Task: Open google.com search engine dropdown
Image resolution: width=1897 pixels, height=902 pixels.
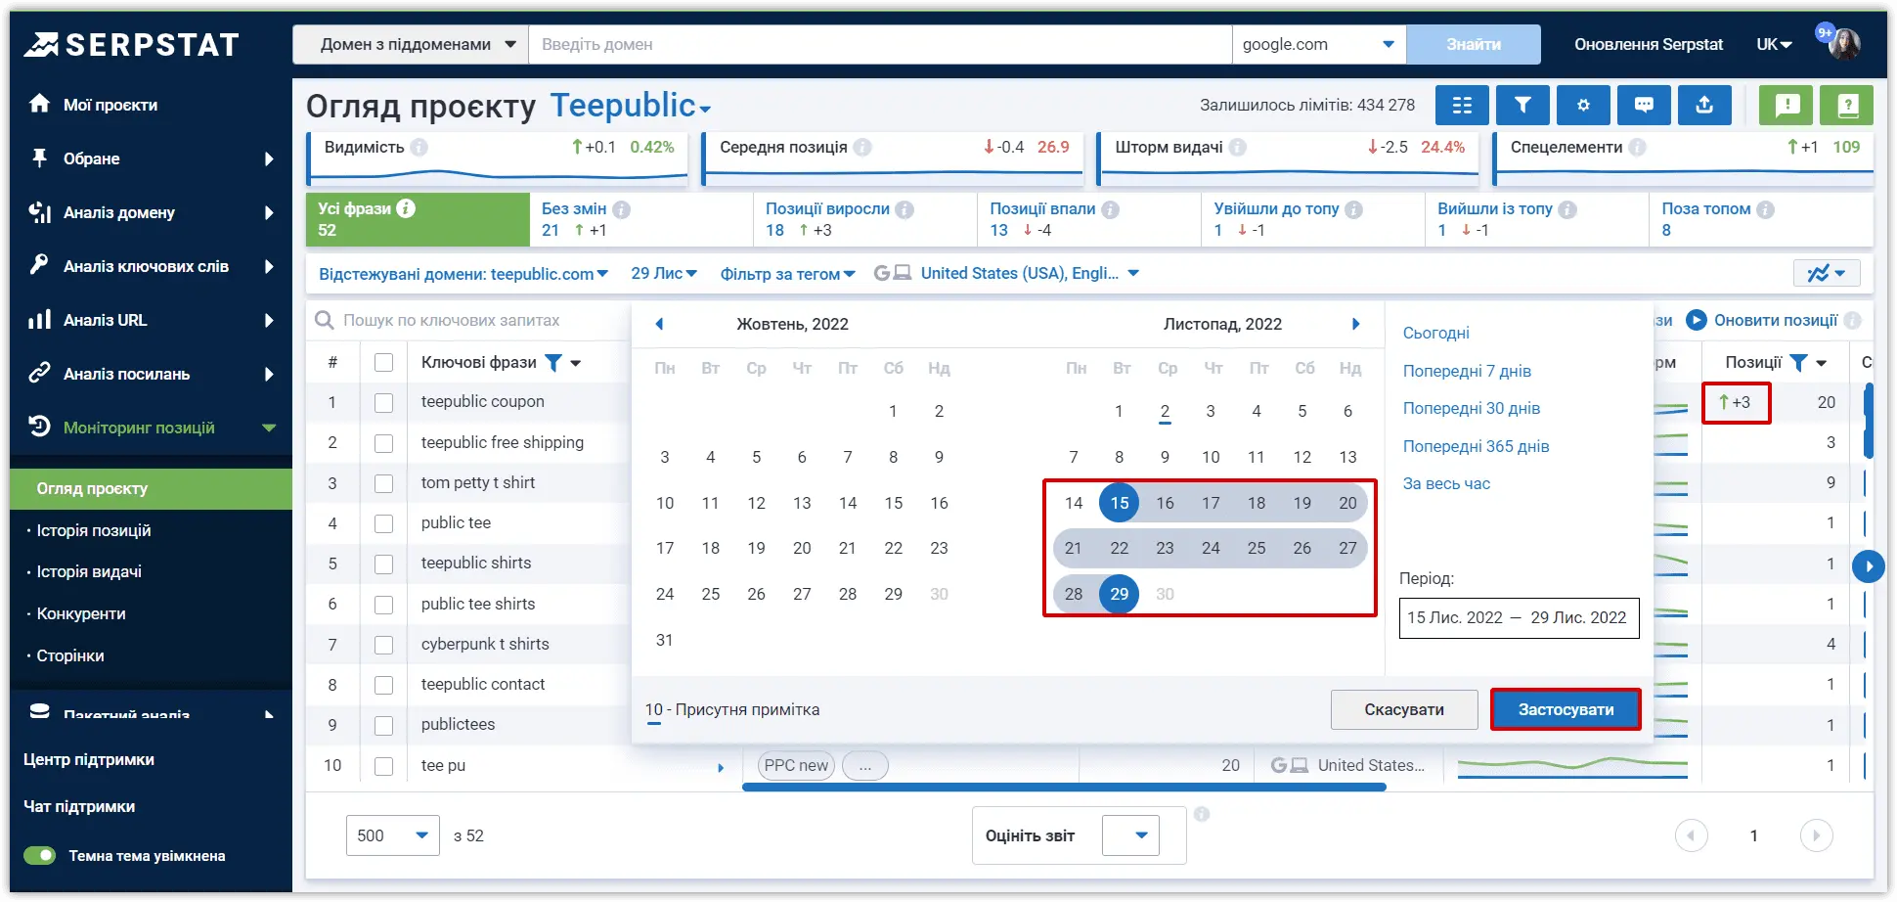Action: [x=1318, y=44]
